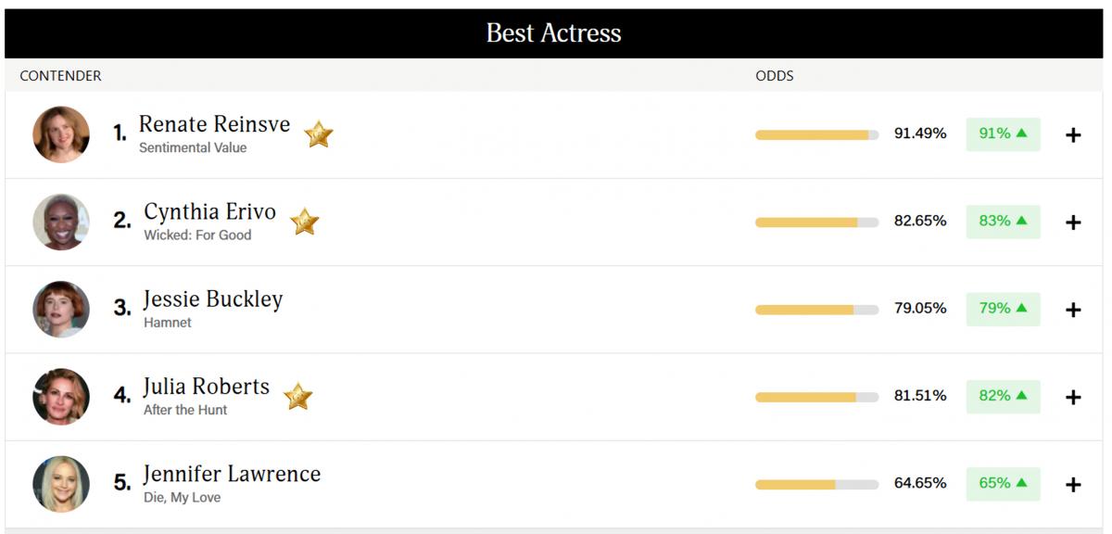The width and height of the screenshot is (1112, 534).
Task: Open the Julia Roberts contender name link
Action: 207,387
